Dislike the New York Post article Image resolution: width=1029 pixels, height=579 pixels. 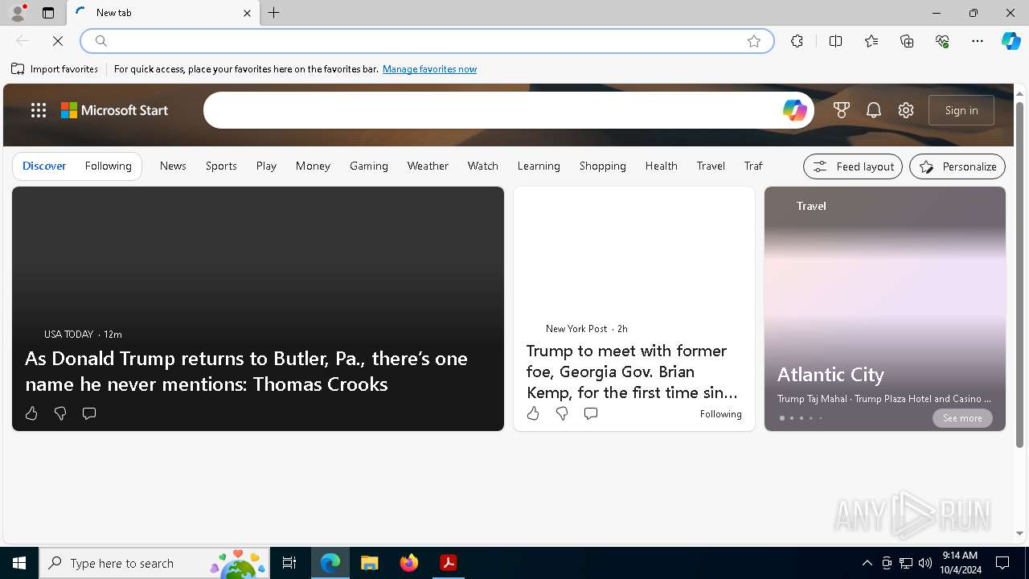click(562, 413)
